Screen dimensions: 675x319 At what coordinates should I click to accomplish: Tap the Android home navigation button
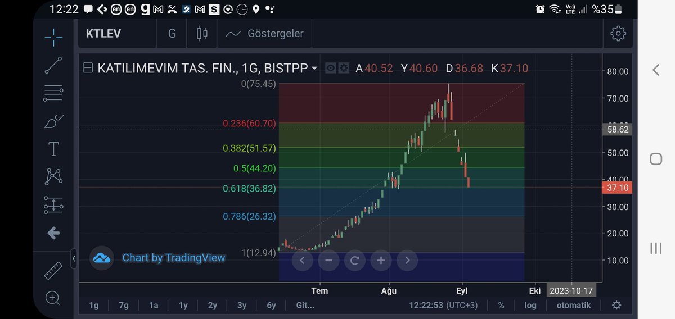pos(655,159)
